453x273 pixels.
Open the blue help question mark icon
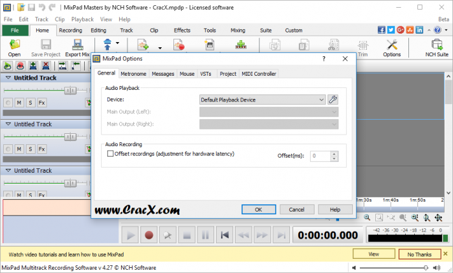click(x=437, y=30)
